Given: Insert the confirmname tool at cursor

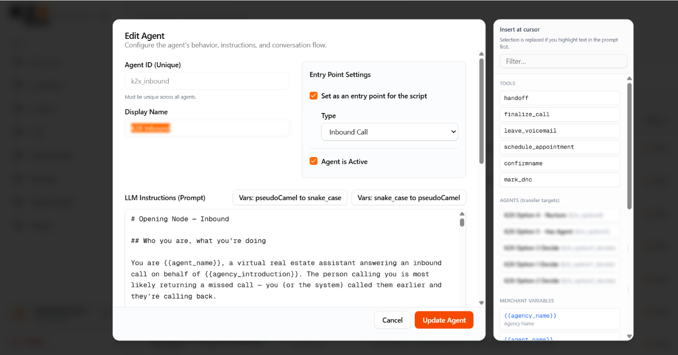Looking at the screenshot, I should [x=559, y=163].
